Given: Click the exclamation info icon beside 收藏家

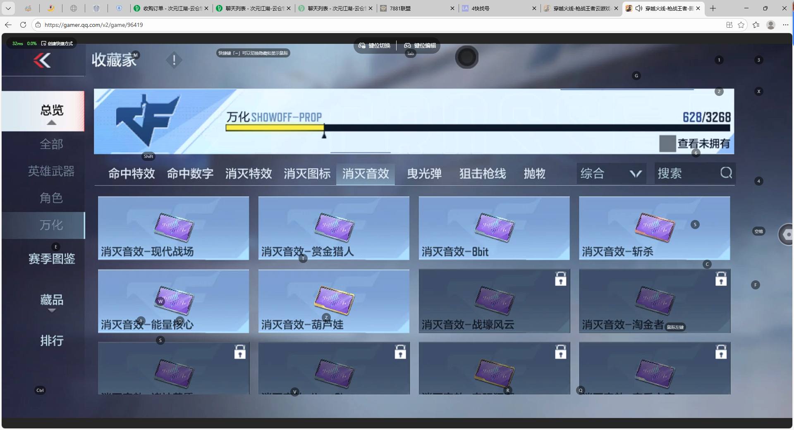Looking at the screenshot, I should pyautogui.click(x=174, y=60).
